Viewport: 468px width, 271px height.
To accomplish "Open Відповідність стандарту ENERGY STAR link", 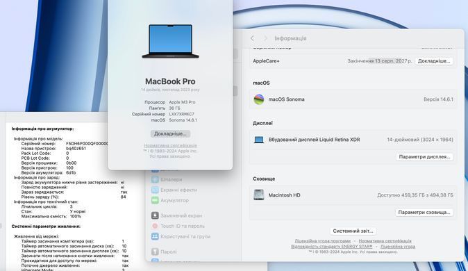I will 332,247.
